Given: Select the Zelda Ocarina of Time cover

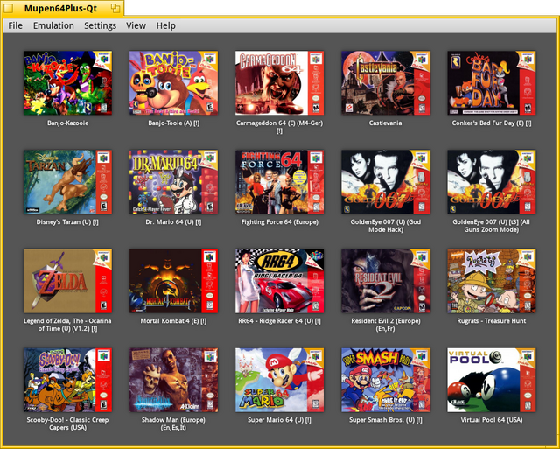Looking at the screenshot, I should 67,281.
